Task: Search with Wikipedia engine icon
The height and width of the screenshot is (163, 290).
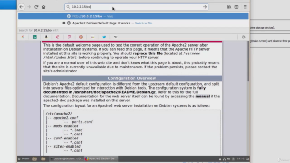Action: point(116,37)
